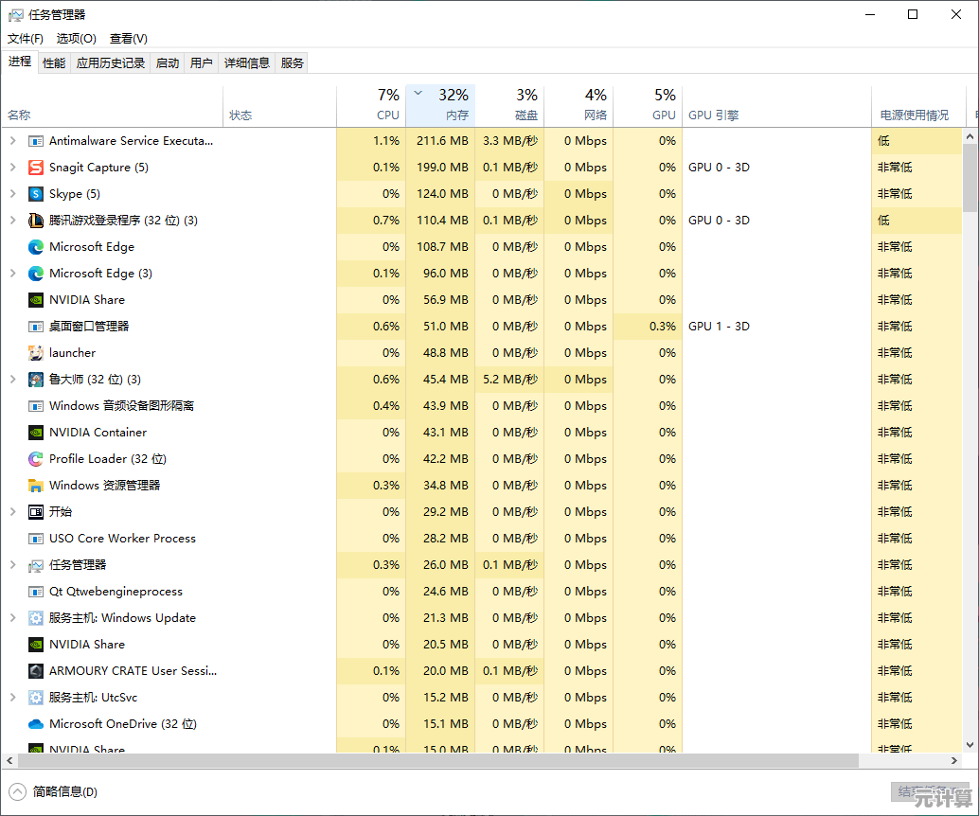This screenshot has height=816, width=979.
Task: Expand 服务主机: UtcSvc group
Action: pyautogui.click(x=12, y=698)
